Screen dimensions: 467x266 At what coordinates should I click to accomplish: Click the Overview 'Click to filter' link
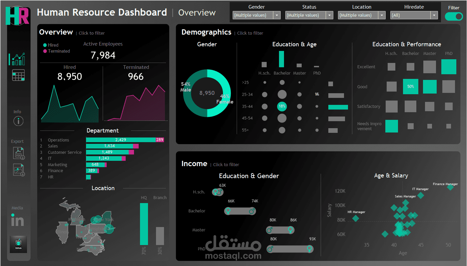click(91, 33)
